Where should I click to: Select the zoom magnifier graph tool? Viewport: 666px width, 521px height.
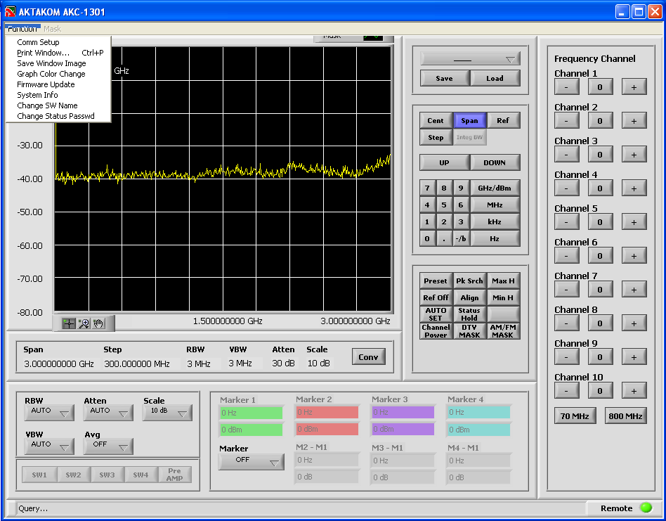(84, 324)
